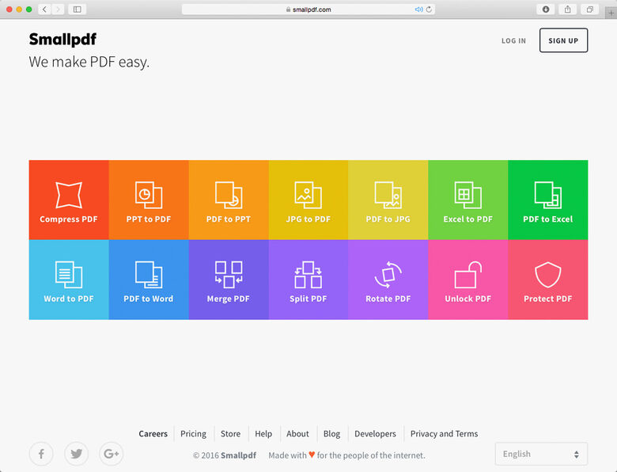Show all tabs in Safari
This screenshot has width=617, height=472.
click(589, 9)
